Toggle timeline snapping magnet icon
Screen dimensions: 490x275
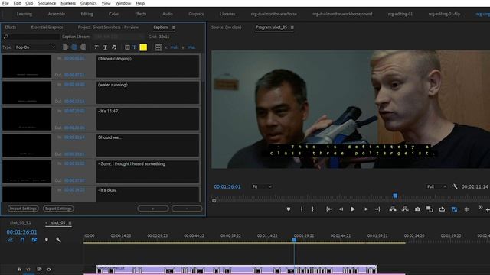coord(22,240)
